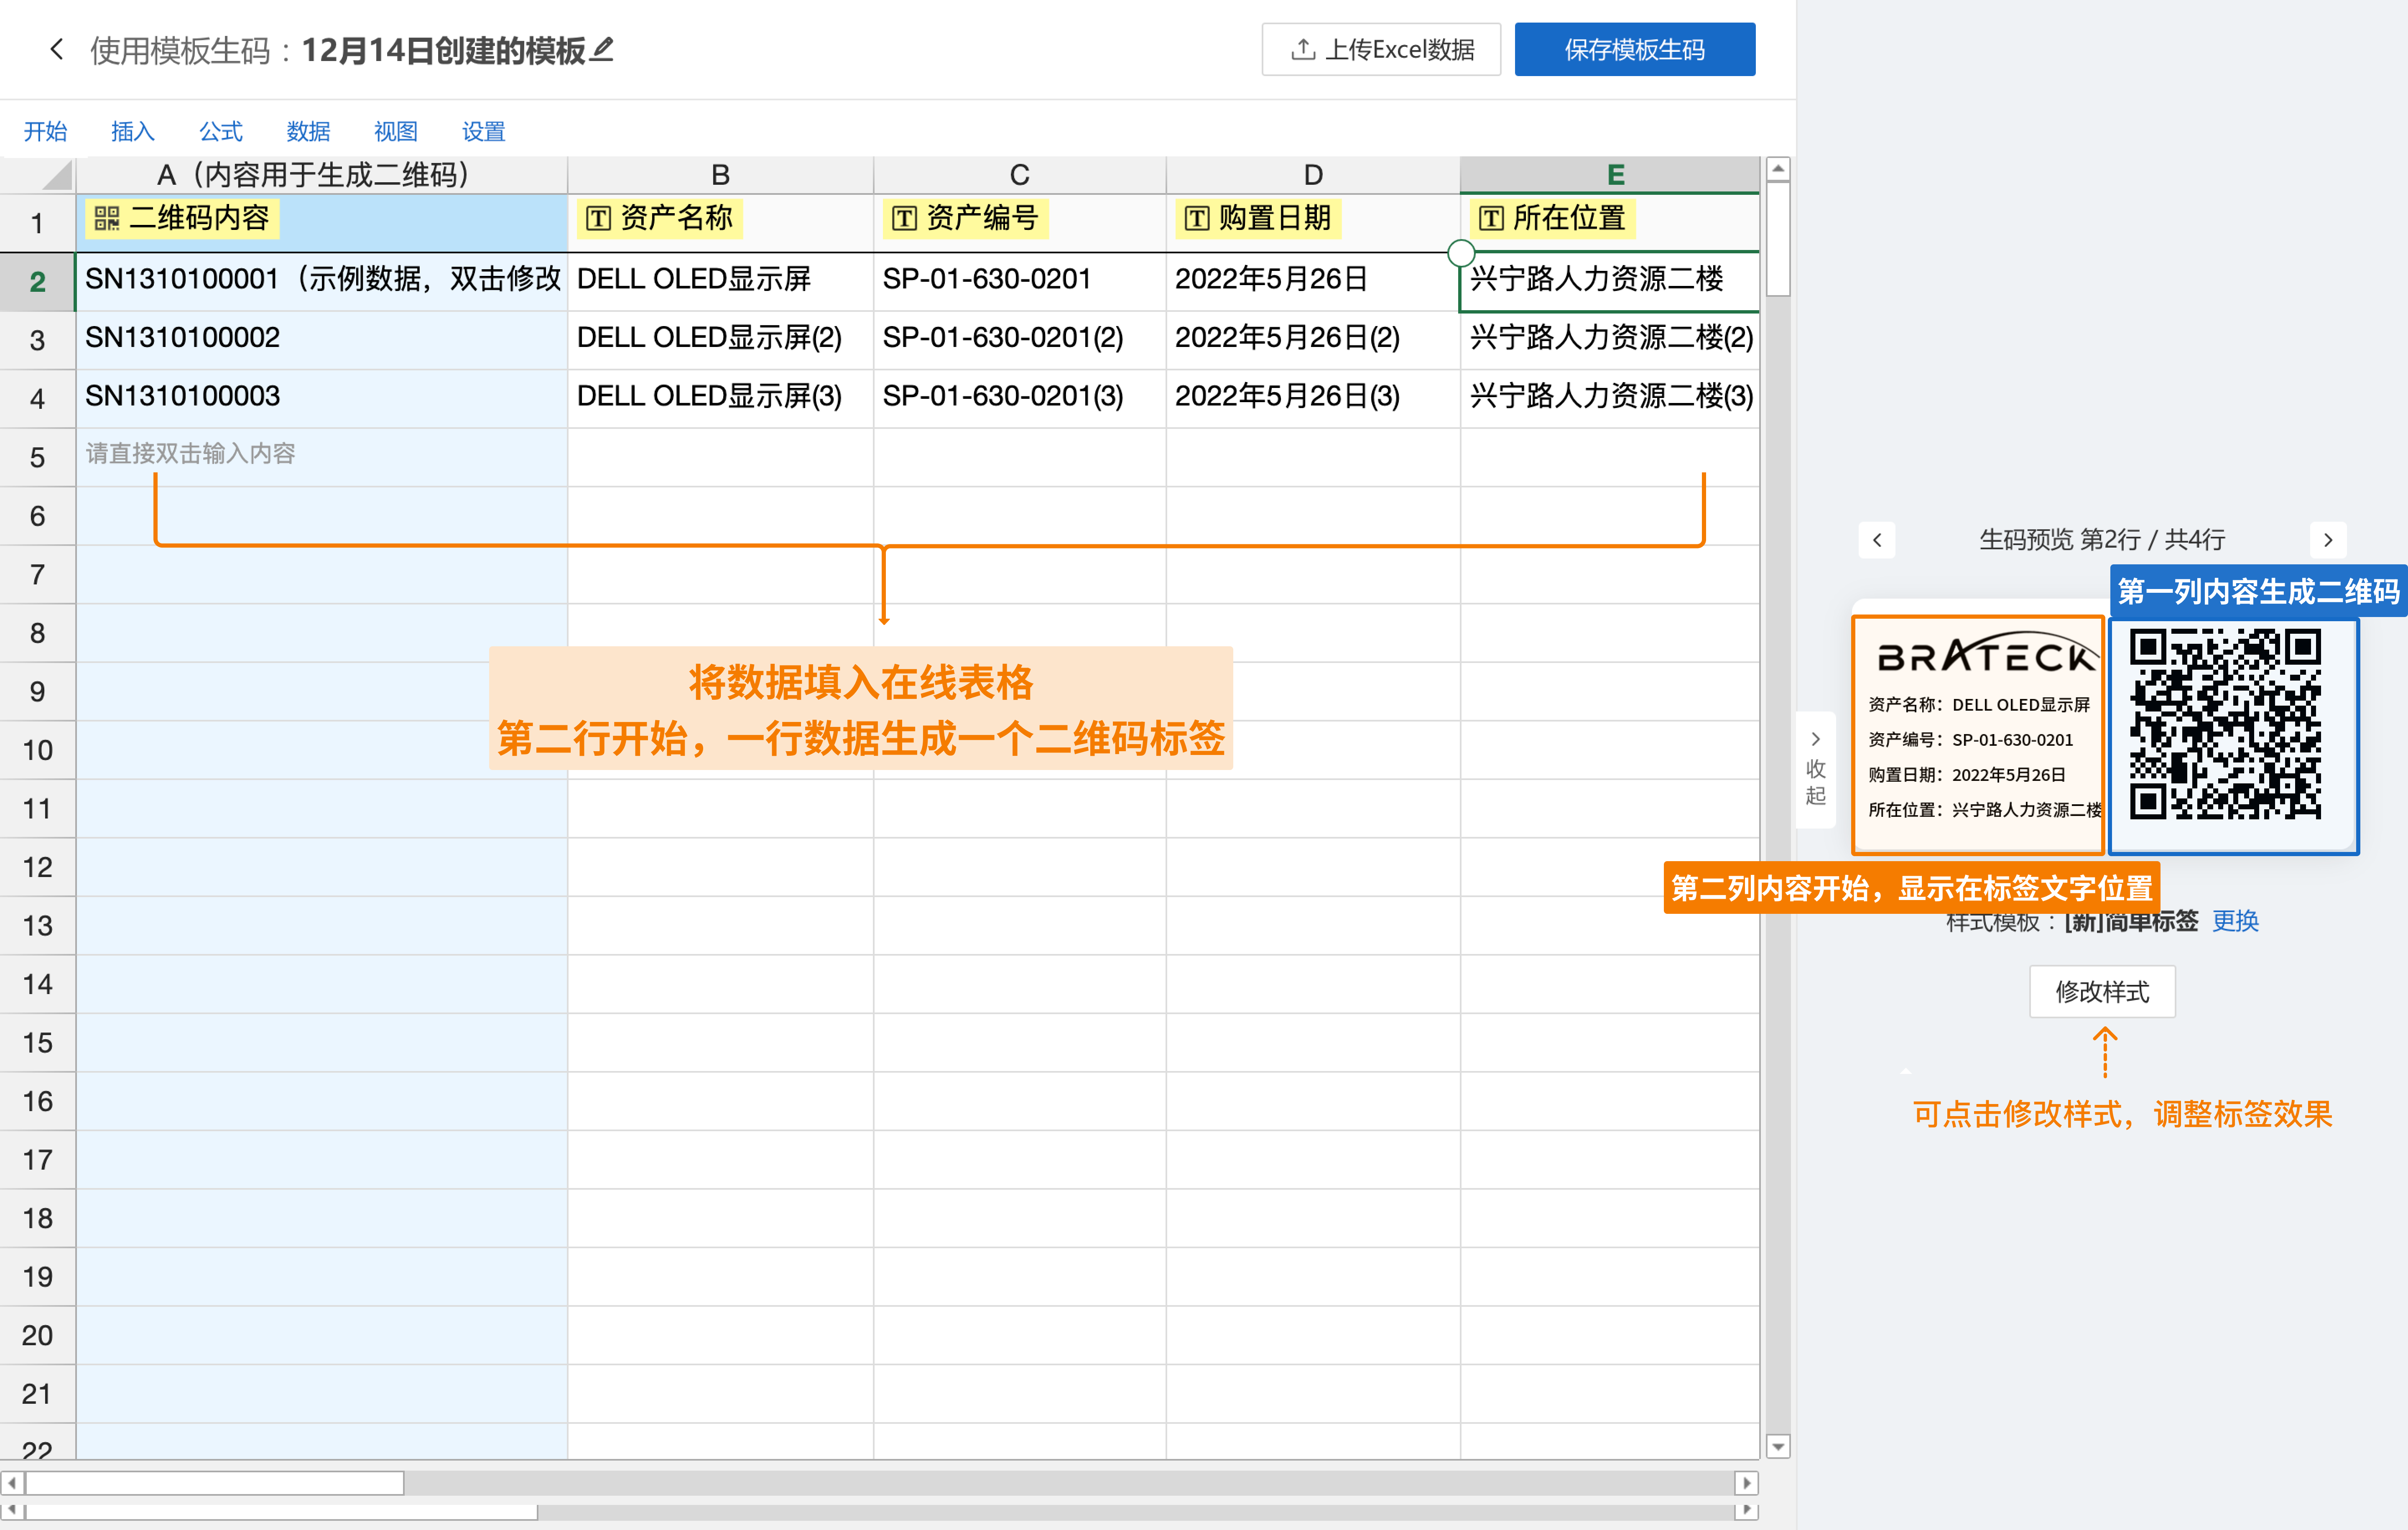
Task: Click the text-type icon beside 购置日期
Action: pyautogui.click(x=1197, y=218)
